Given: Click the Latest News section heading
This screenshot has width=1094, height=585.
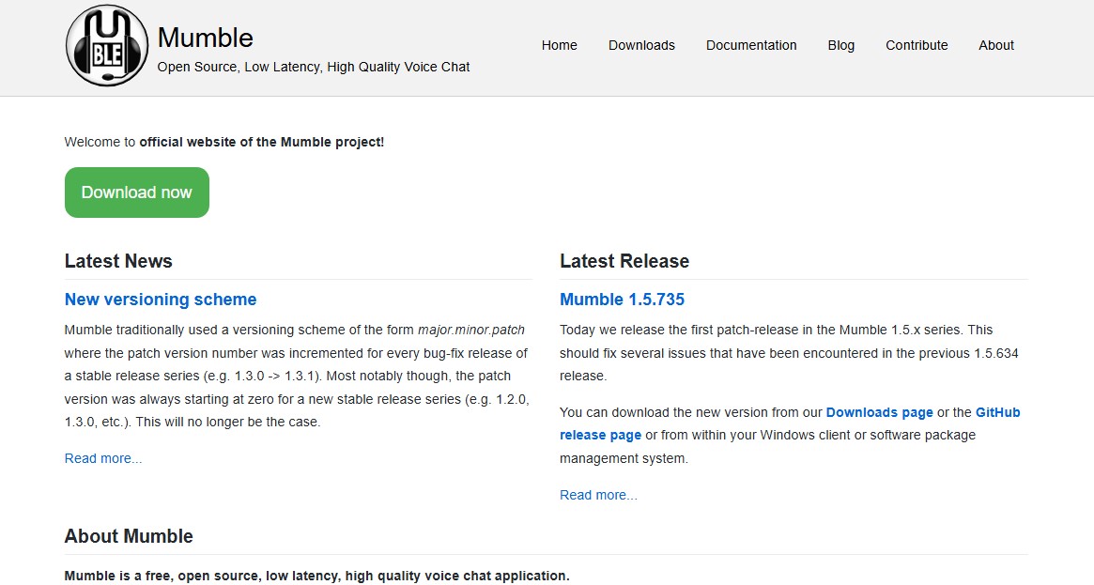Looking at the screenshot, I should tap(118, 261).
